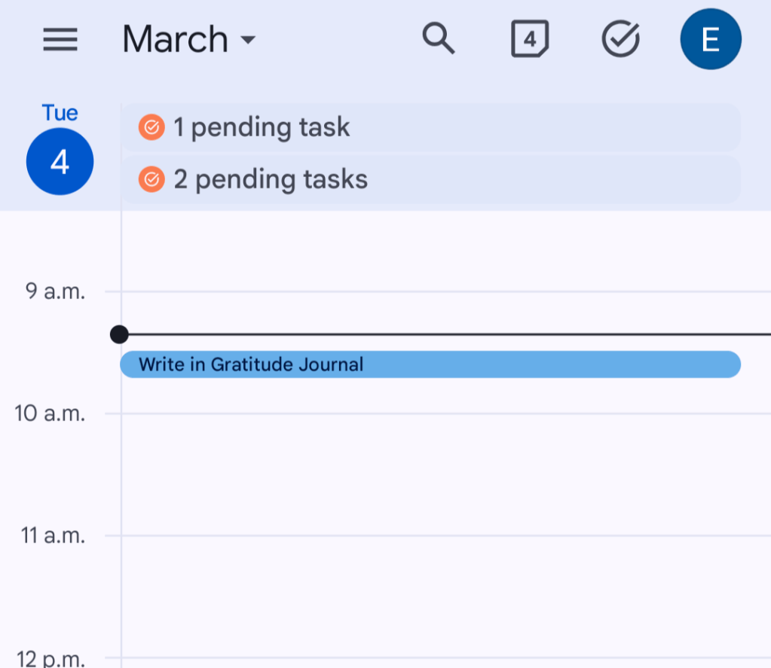Click the 9 a.m. hour label
The width and height of the screenshot is (771, 668).
click(56, 291)
